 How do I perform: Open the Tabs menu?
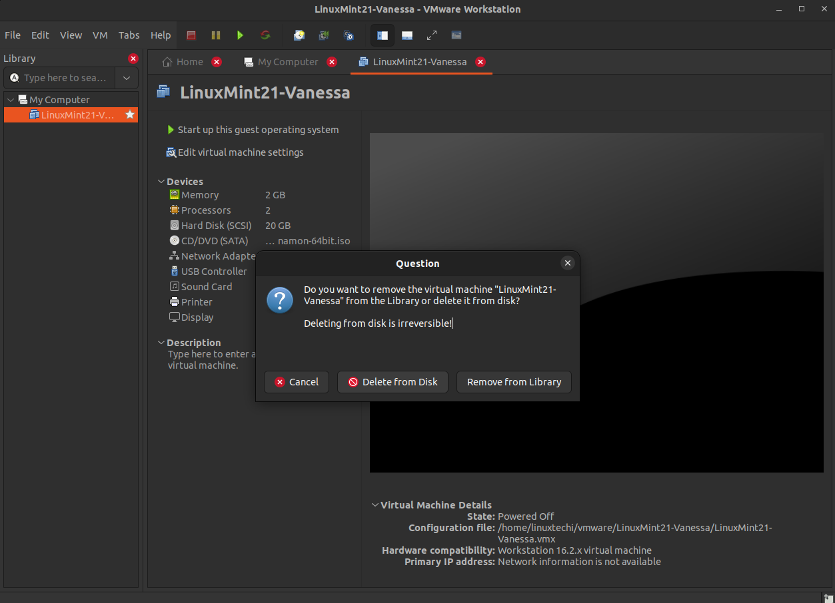(x=129, y=35)
